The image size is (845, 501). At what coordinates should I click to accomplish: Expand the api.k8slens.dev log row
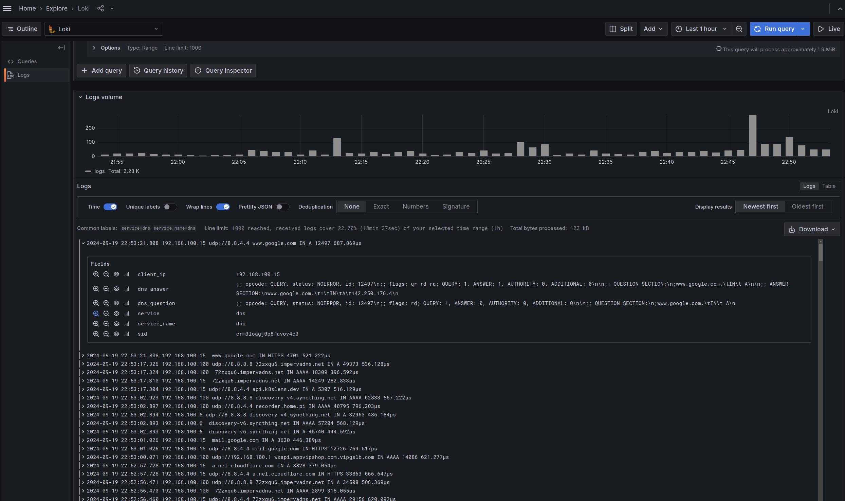coord(83,389)
